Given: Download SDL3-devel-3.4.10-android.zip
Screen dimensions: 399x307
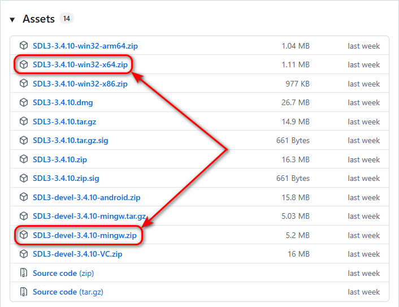Looking at the screenshot, I should pos(86,197).
